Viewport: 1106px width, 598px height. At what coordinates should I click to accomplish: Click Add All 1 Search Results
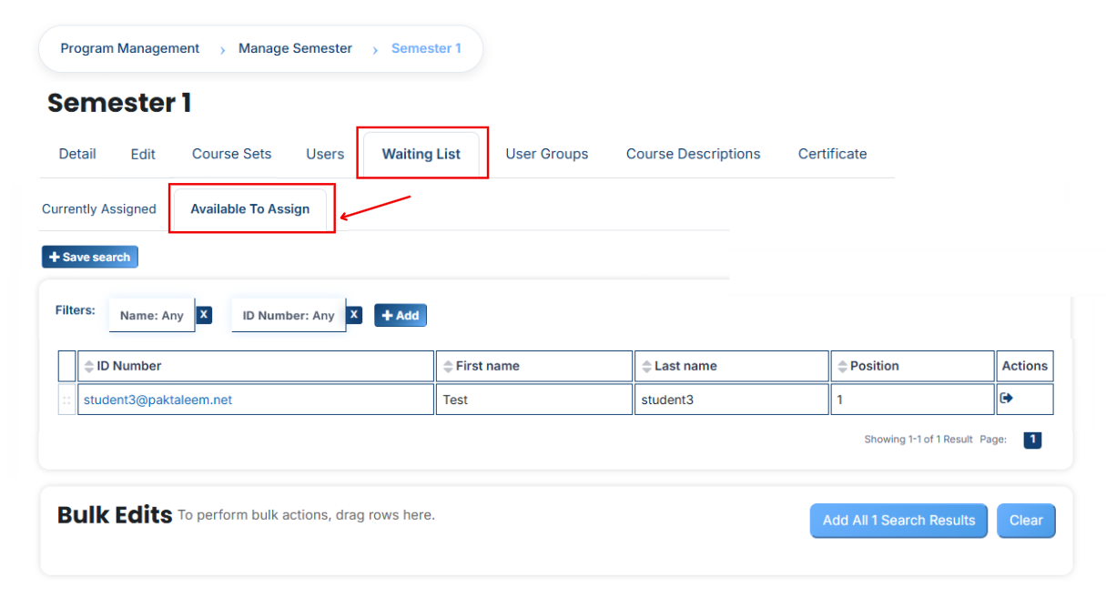click(898, 521)
